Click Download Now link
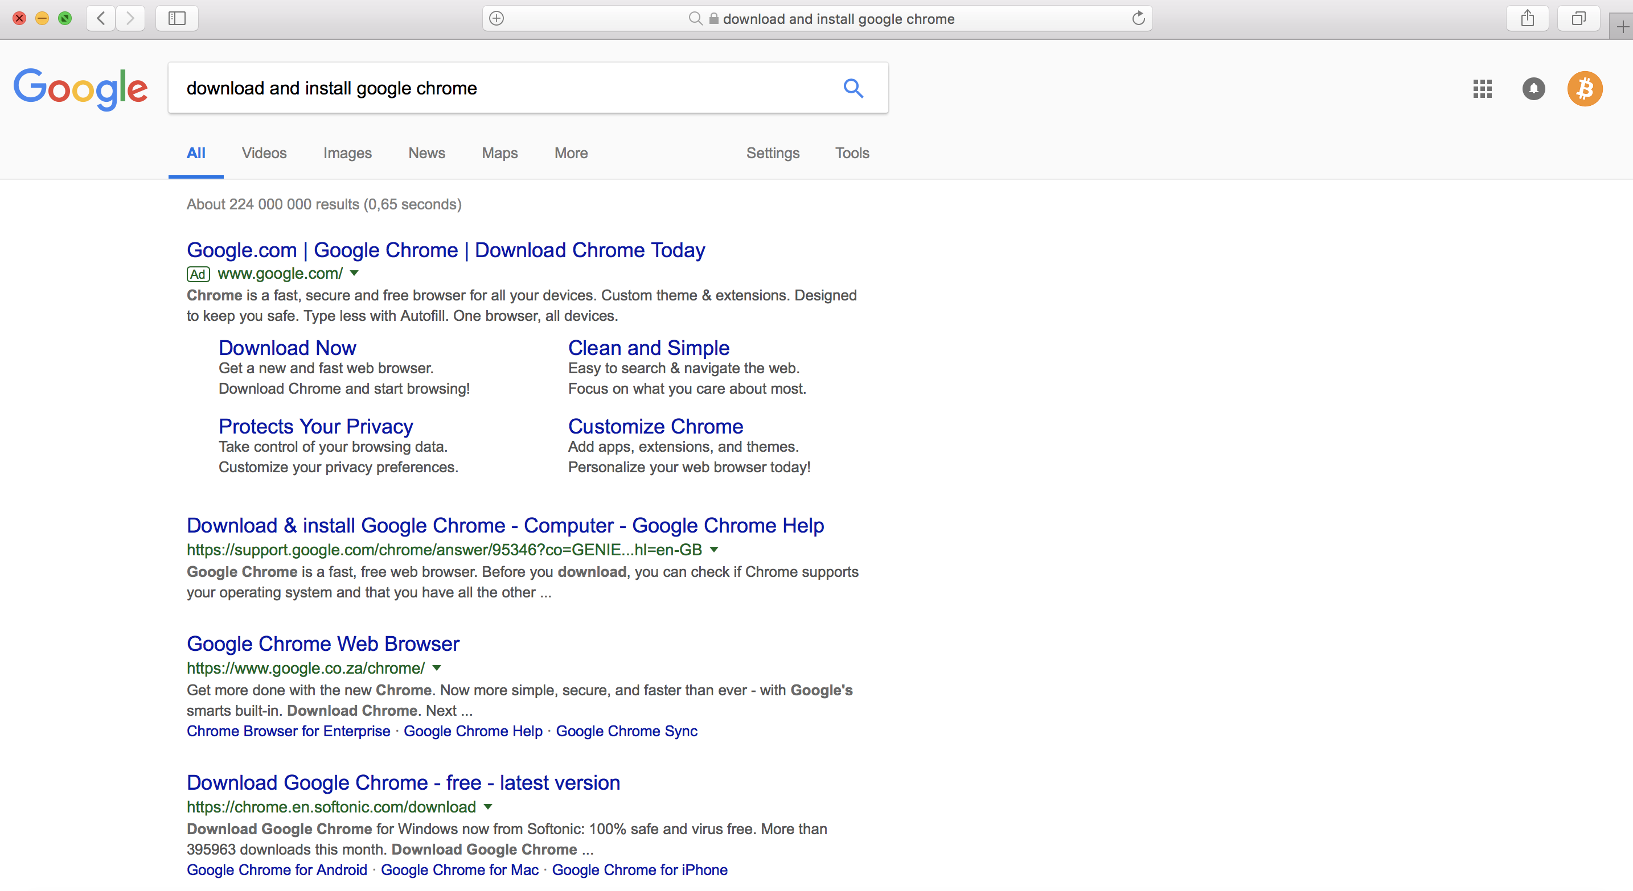Viewport: 1633px width, 891px height. pos(286,348)
